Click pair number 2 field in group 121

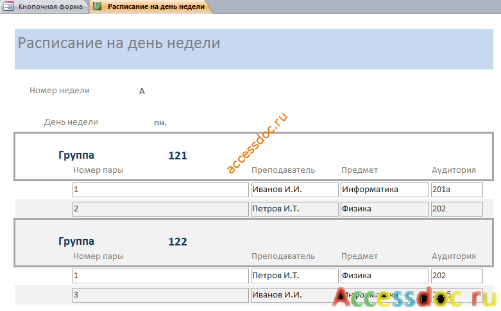(x=160, y=209)
